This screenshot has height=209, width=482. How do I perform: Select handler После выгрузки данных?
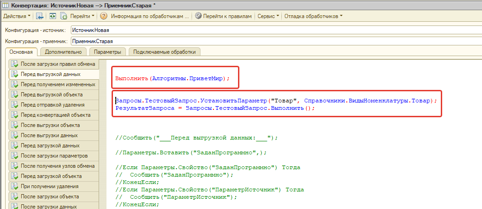point(54,135)
